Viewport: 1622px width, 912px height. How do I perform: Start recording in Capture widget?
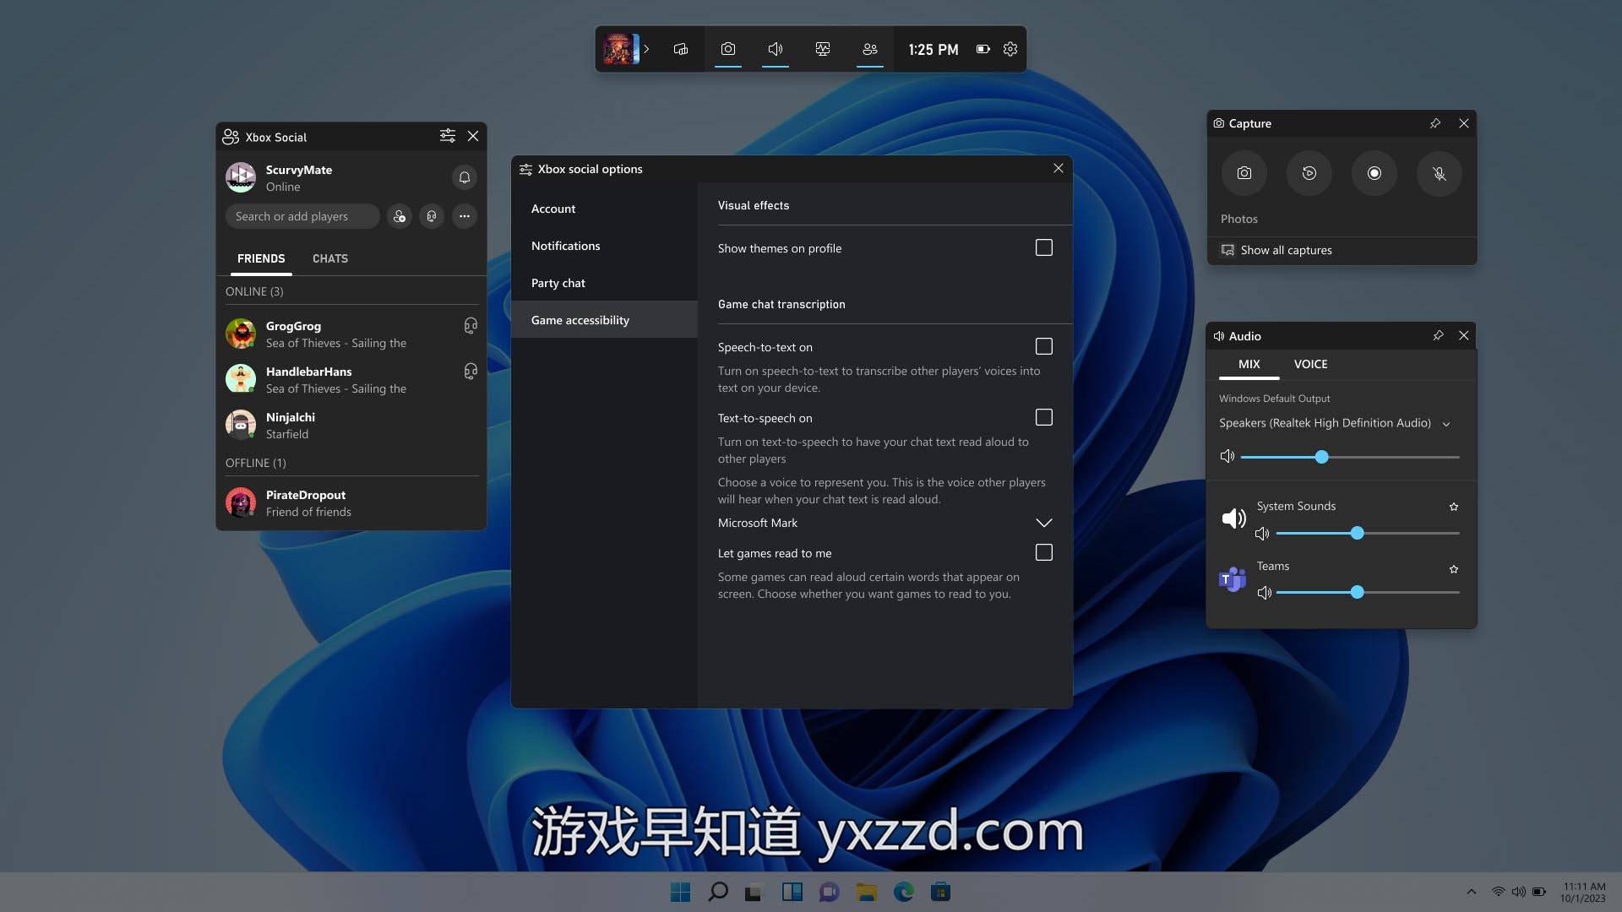click(1374, 173)
